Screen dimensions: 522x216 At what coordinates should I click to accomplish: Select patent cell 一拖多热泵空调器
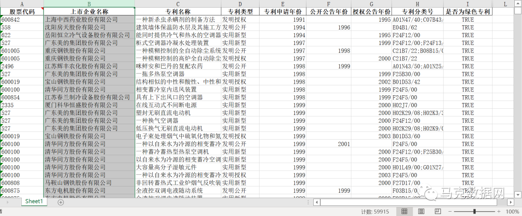coord(178,74)
